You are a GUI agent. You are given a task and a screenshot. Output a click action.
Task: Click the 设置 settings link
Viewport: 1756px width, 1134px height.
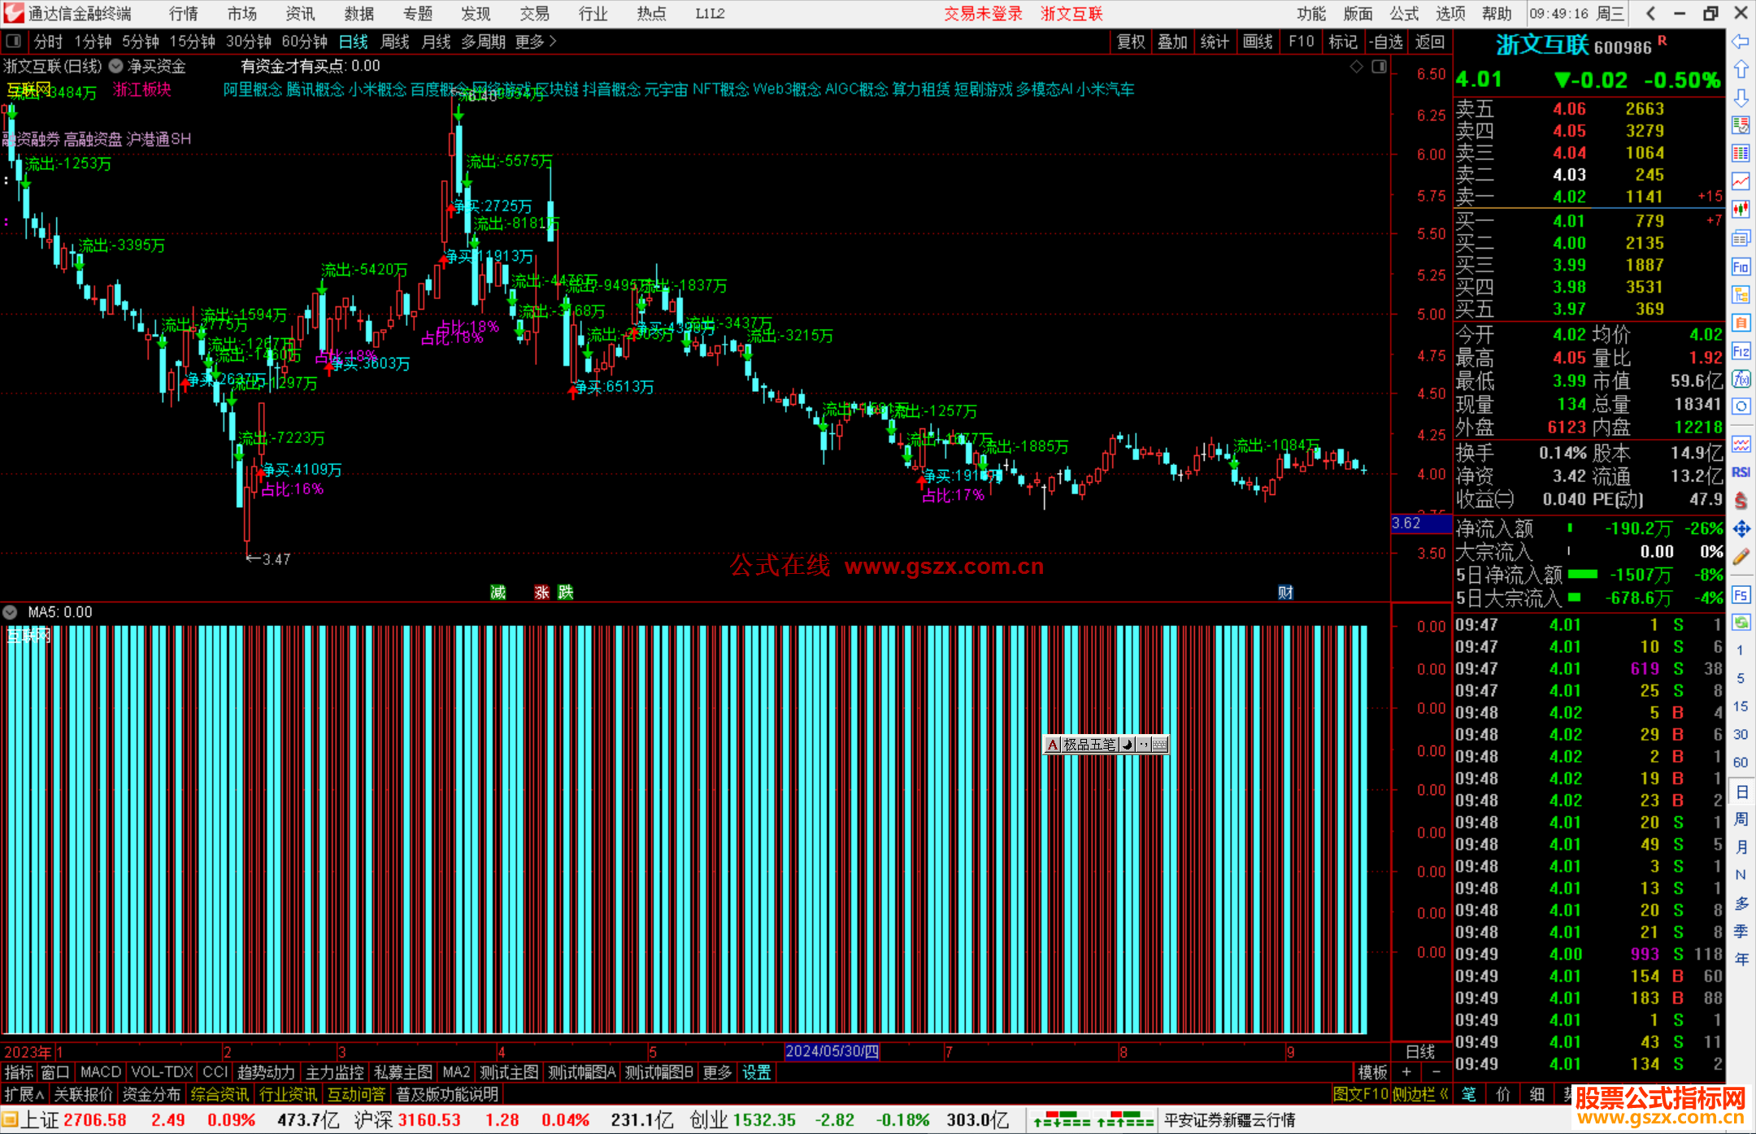pos(756,1072)
